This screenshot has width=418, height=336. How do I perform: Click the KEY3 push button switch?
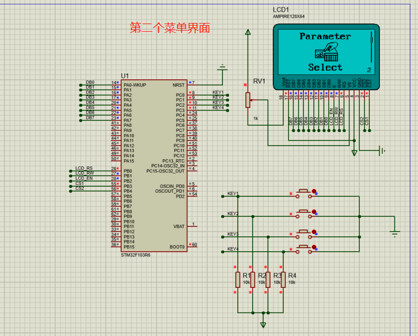click(x=304, y=234)
